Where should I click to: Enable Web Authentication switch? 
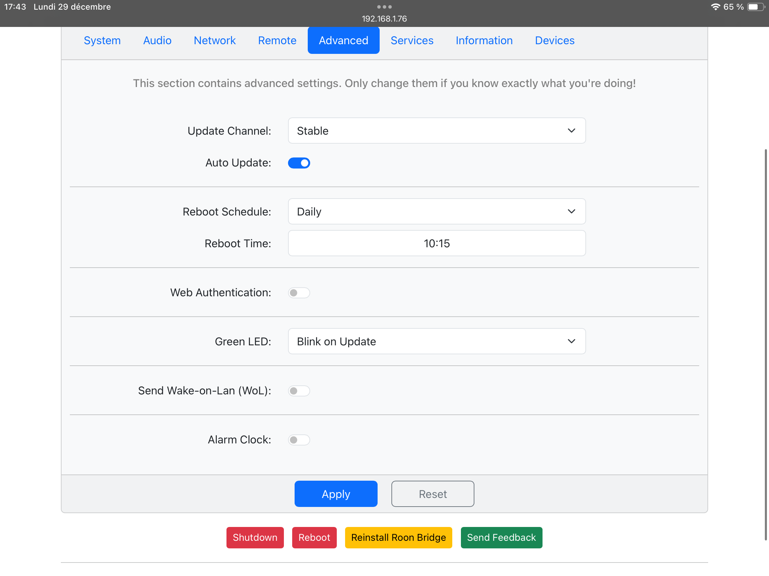pyautogui.click(x=299, y=293)
